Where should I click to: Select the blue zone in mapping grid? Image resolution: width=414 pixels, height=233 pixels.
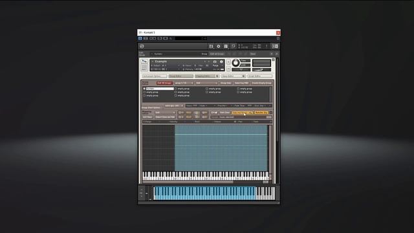[x=221, y=148]
